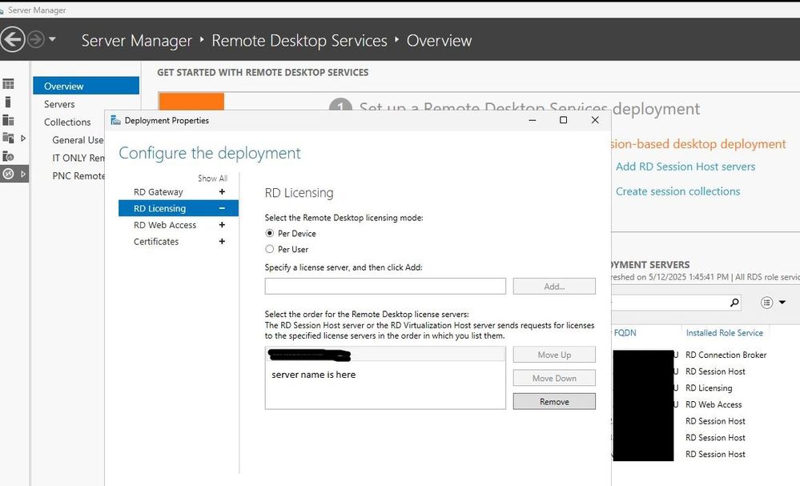Select RD Gateway in the deployment list

pos(159,191)
